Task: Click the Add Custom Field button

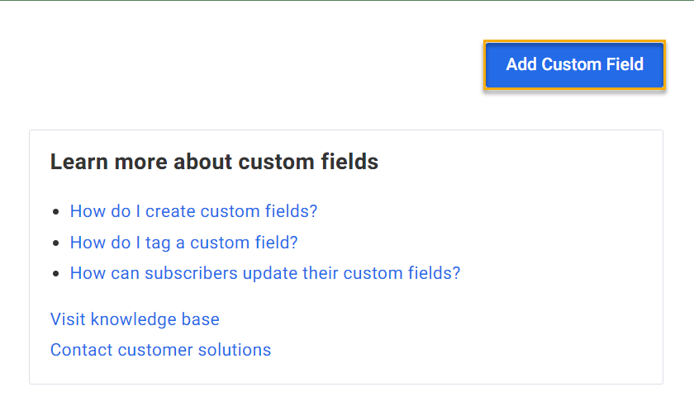Action: tap(574, 64)
